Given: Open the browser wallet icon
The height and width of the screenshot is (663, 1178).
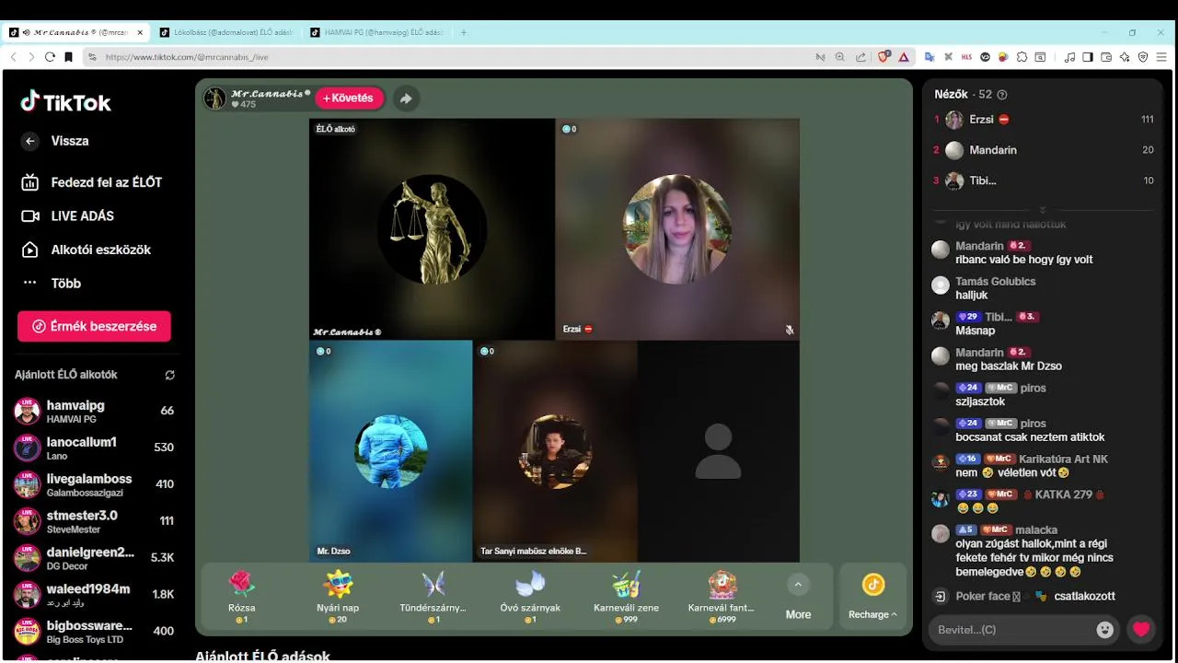Looking at the screenshot, I should [1106, 57].
